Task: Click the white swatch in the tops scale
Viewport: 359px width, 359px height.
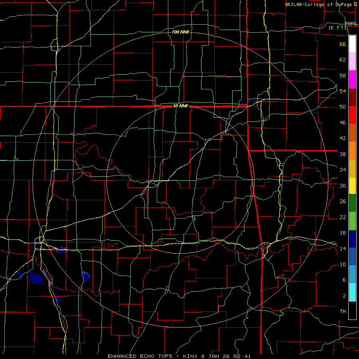Action: (352, 44)
